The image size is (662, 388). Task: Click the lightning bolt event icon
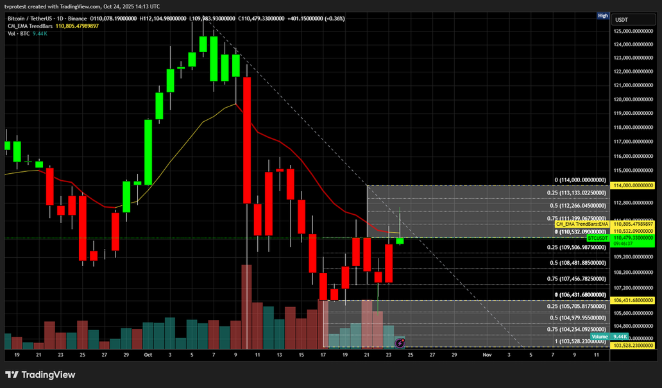coord(400,343)
